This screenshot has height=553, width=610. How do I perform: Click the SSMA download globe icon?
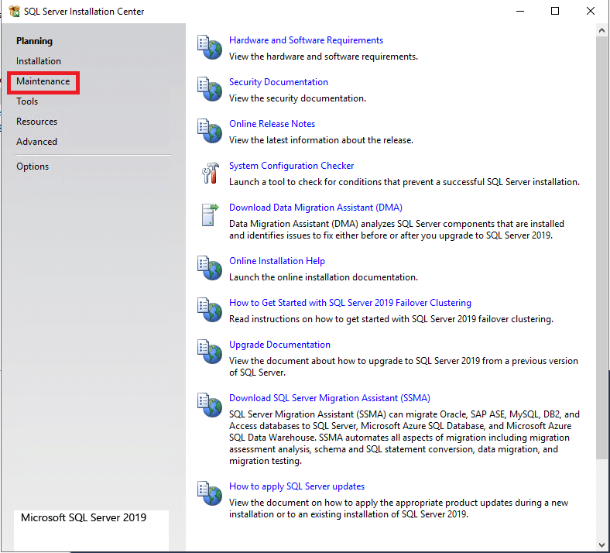tap(210, 405)
